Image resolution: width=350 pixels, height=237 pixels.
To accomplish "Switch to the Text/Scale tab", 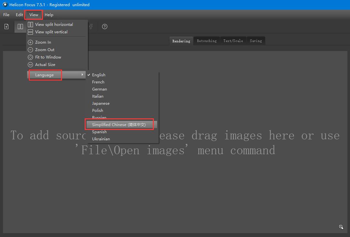I will (x=233, y=41).
